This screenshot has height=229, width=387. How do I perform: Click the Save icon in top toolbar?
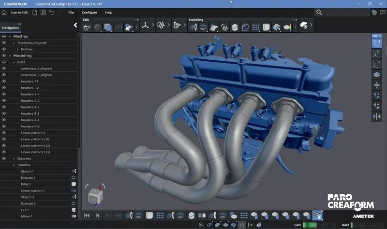43,13
